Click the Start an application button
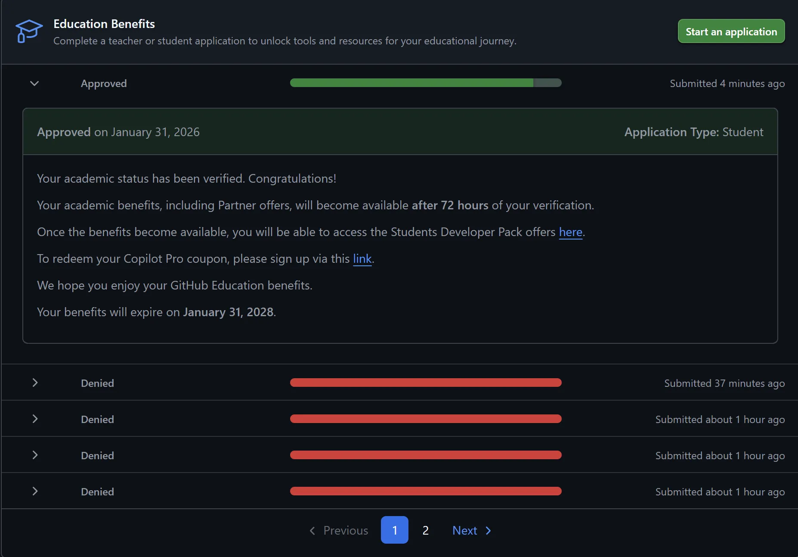The width and height of the screenshot is (798, 557). [x=731, y=31]
